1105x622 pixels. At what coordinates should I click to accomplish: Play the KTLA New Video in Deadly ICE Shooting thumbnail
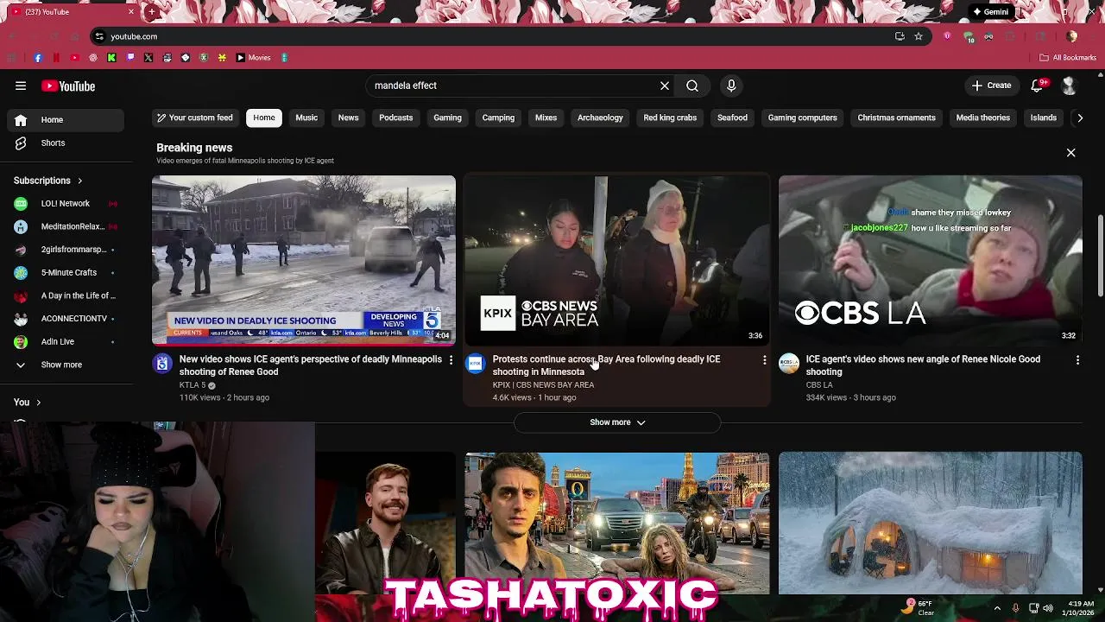click(304, 260)
